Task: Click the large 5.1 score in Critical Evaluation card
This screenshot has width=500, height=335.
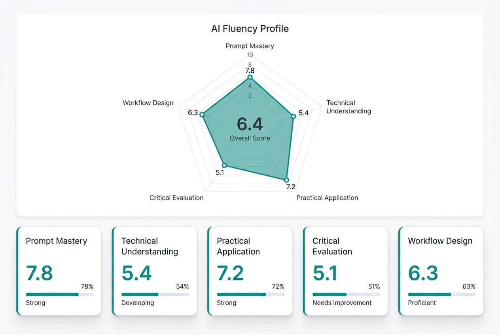Action: tap(325, 273)
